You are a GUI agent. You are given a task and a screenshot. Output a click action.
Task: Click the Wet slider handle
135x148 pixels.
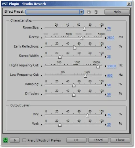click(60, 125)
